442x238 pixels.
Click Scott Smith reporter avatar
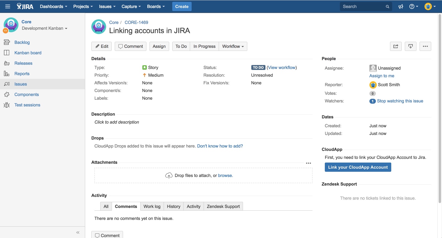click(x=373, y=85)
